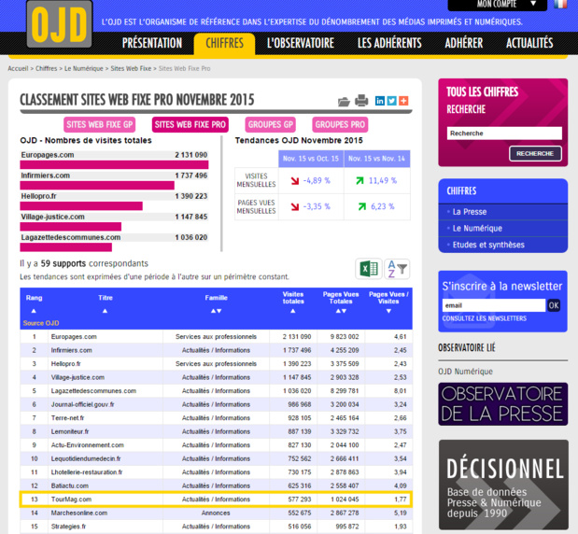The image size is (578, 534).
Task: Open the Actualités menu
Action: (529, 43)
